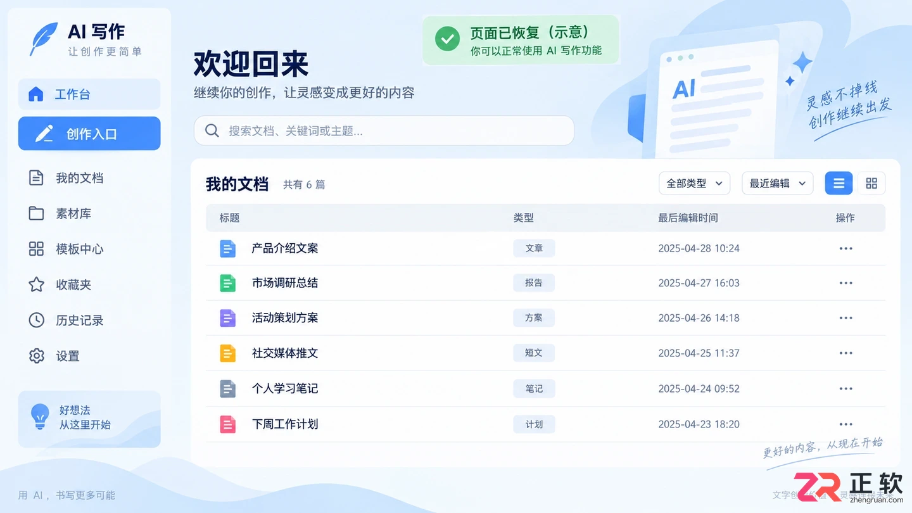This screenshot has width=912, height=513.
Task: Click the 创作入口 button
Action: pos(89,134)
